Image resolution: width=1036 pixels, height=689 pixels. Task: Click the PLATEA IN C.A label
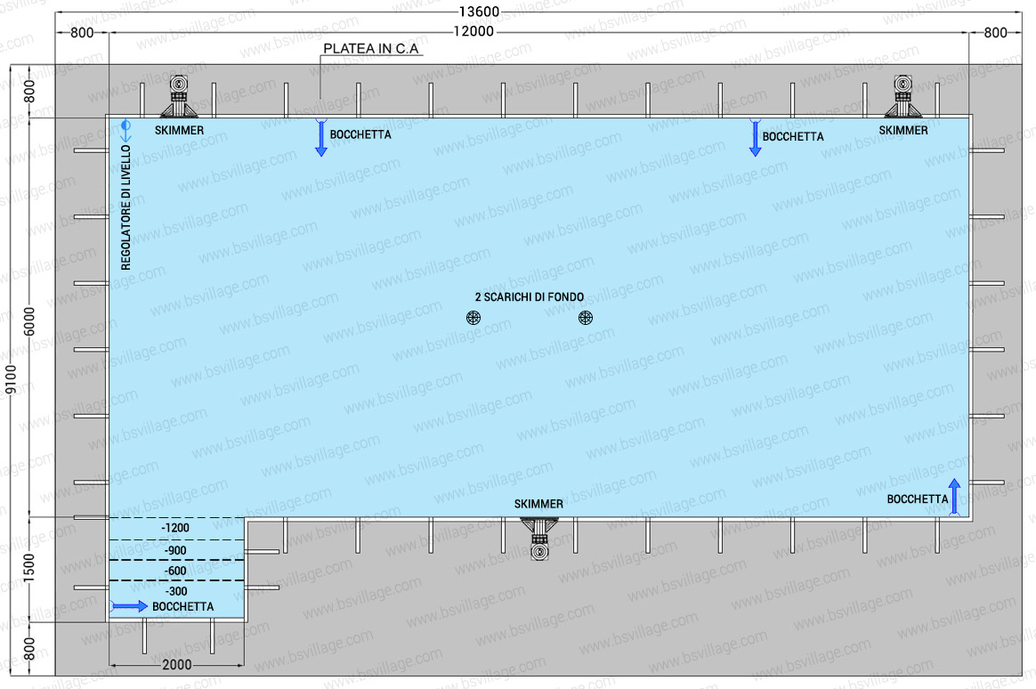[x=371, y=50]
